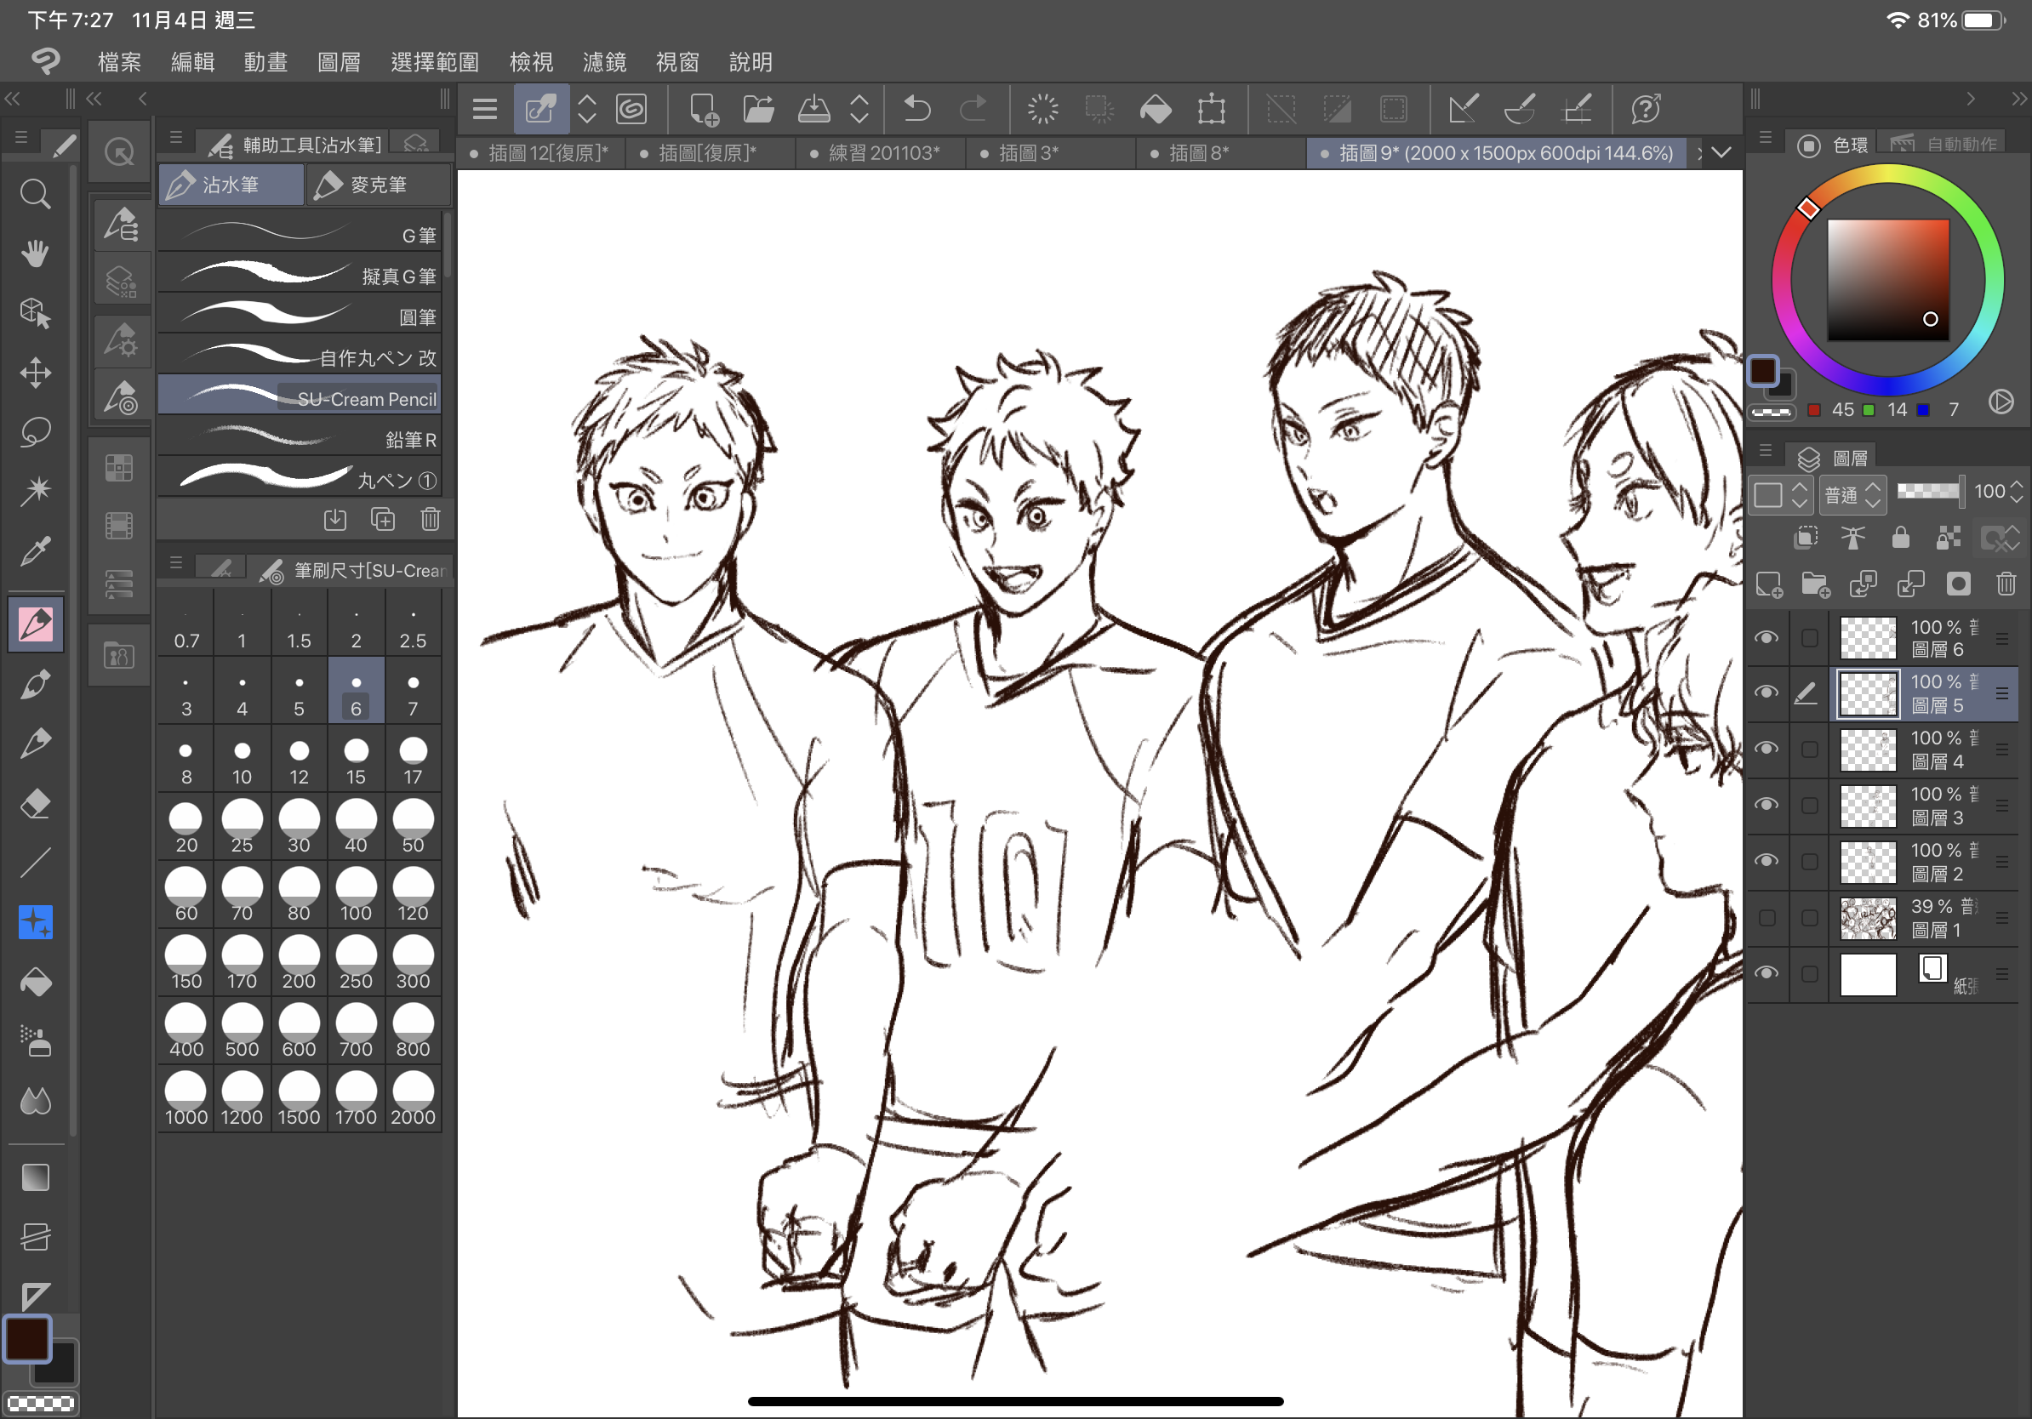Switch to the 插圖 3* canvas tab

(1051, 153)
